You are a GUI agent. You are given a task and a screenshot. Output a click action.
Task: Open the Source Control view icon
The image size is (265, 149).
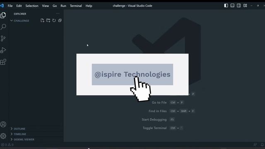(3, 38)
